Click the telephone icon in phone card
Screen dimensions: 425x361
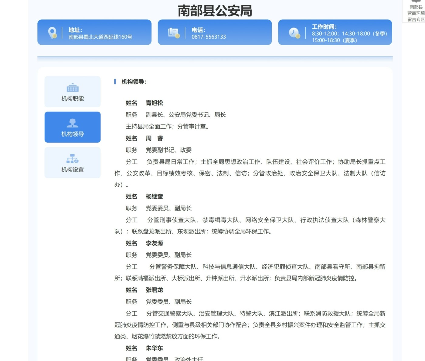point(174,32)
